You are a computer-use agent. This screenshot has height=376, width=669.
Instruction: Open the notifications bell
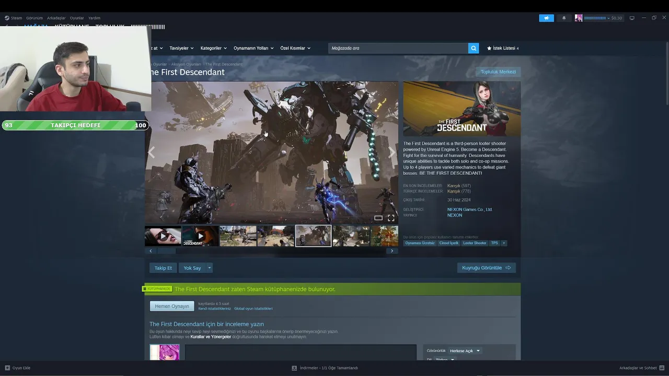point(564,18)
